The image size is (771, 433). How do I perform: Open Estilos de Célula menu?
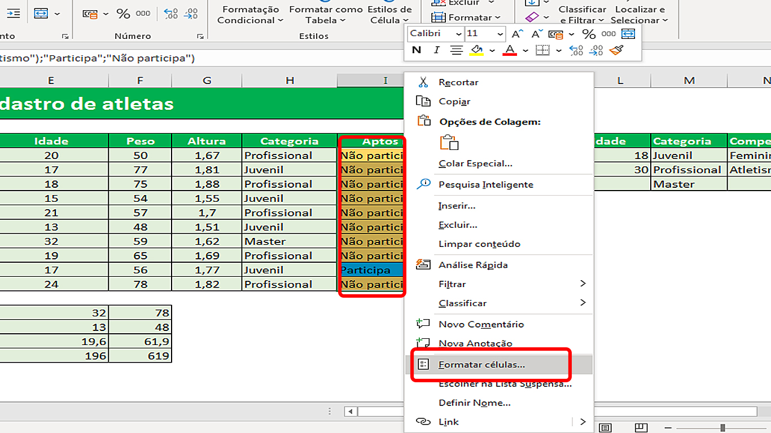click(389, 15)
